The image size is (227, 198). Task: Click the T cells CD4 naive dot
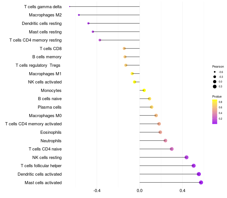(172, 149)
